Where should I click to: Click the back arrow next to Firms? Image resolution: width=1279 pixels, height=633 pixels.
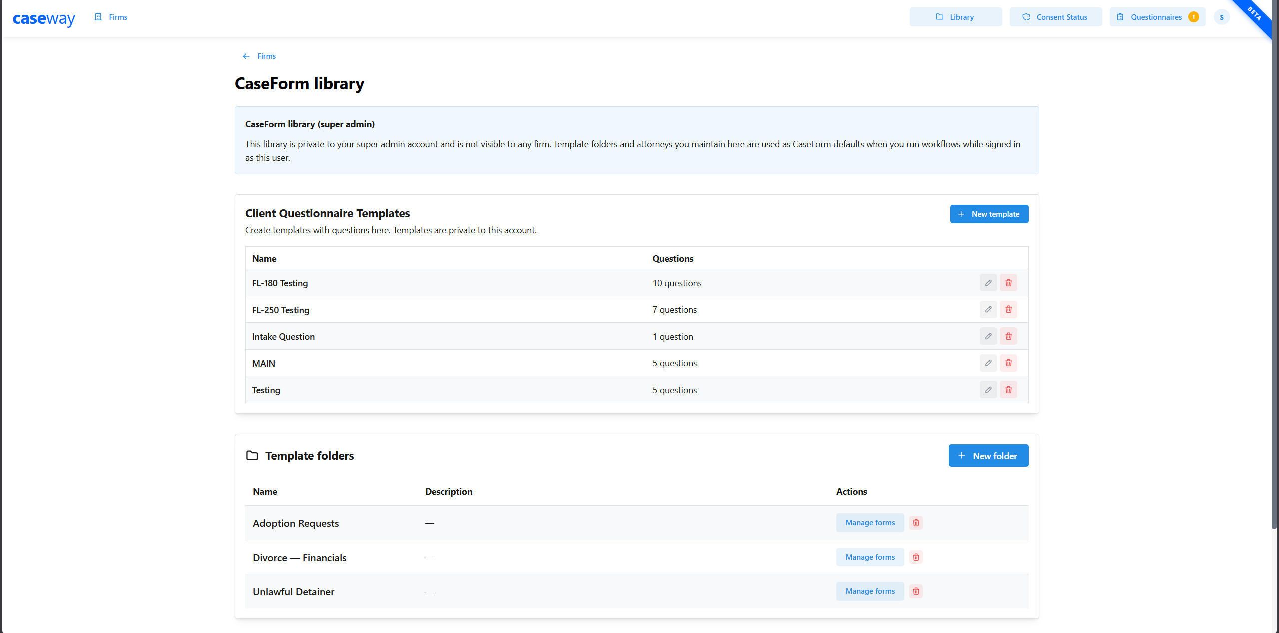tap(246, 56)
